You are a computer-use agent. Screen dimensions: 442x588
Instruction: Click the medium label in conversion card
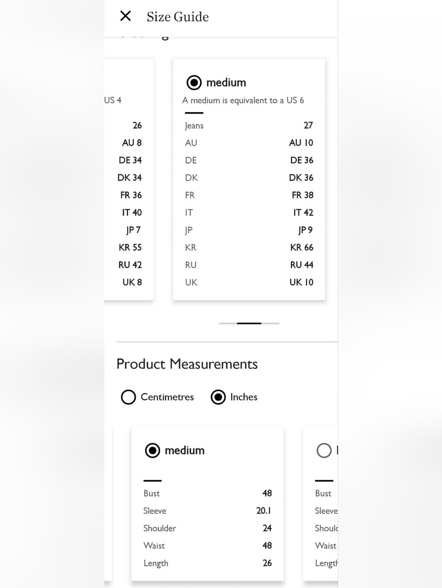226,83
